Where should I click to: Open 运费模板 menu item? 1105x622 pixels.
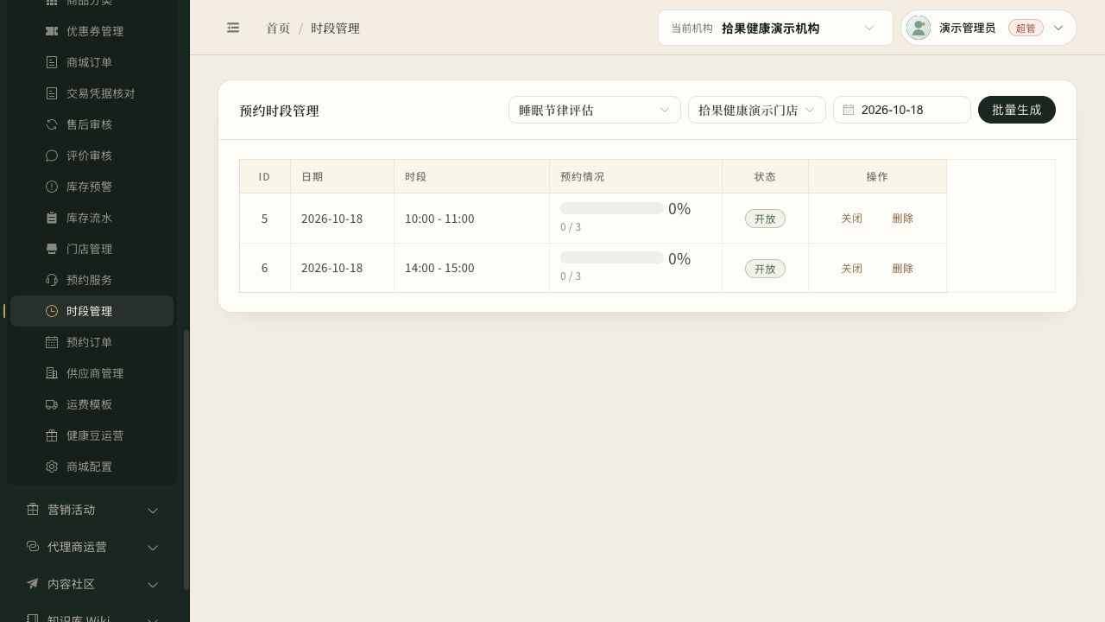(92, 404)
